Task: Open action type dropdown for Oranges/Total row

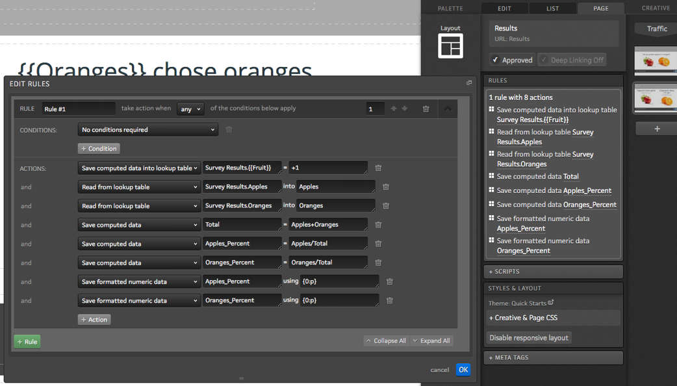Action: (x=139, y=263)
